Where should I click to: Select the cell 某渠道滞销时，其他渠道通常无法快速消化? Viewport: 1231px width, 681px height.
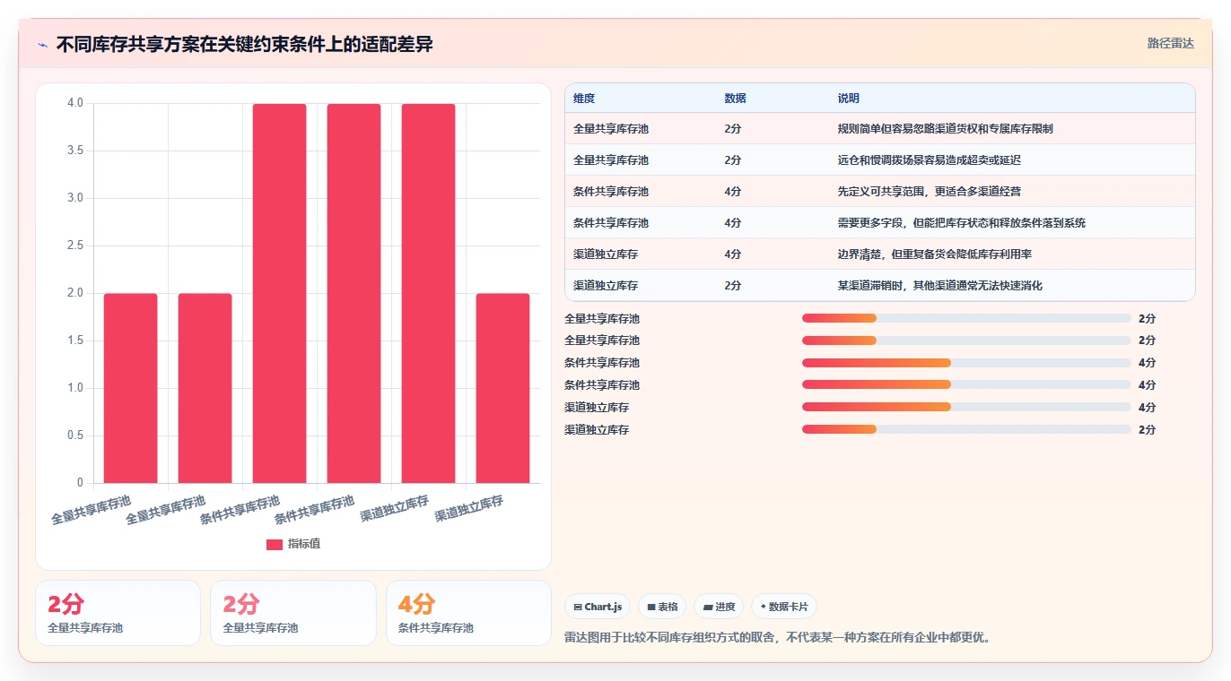click(940, 286)
